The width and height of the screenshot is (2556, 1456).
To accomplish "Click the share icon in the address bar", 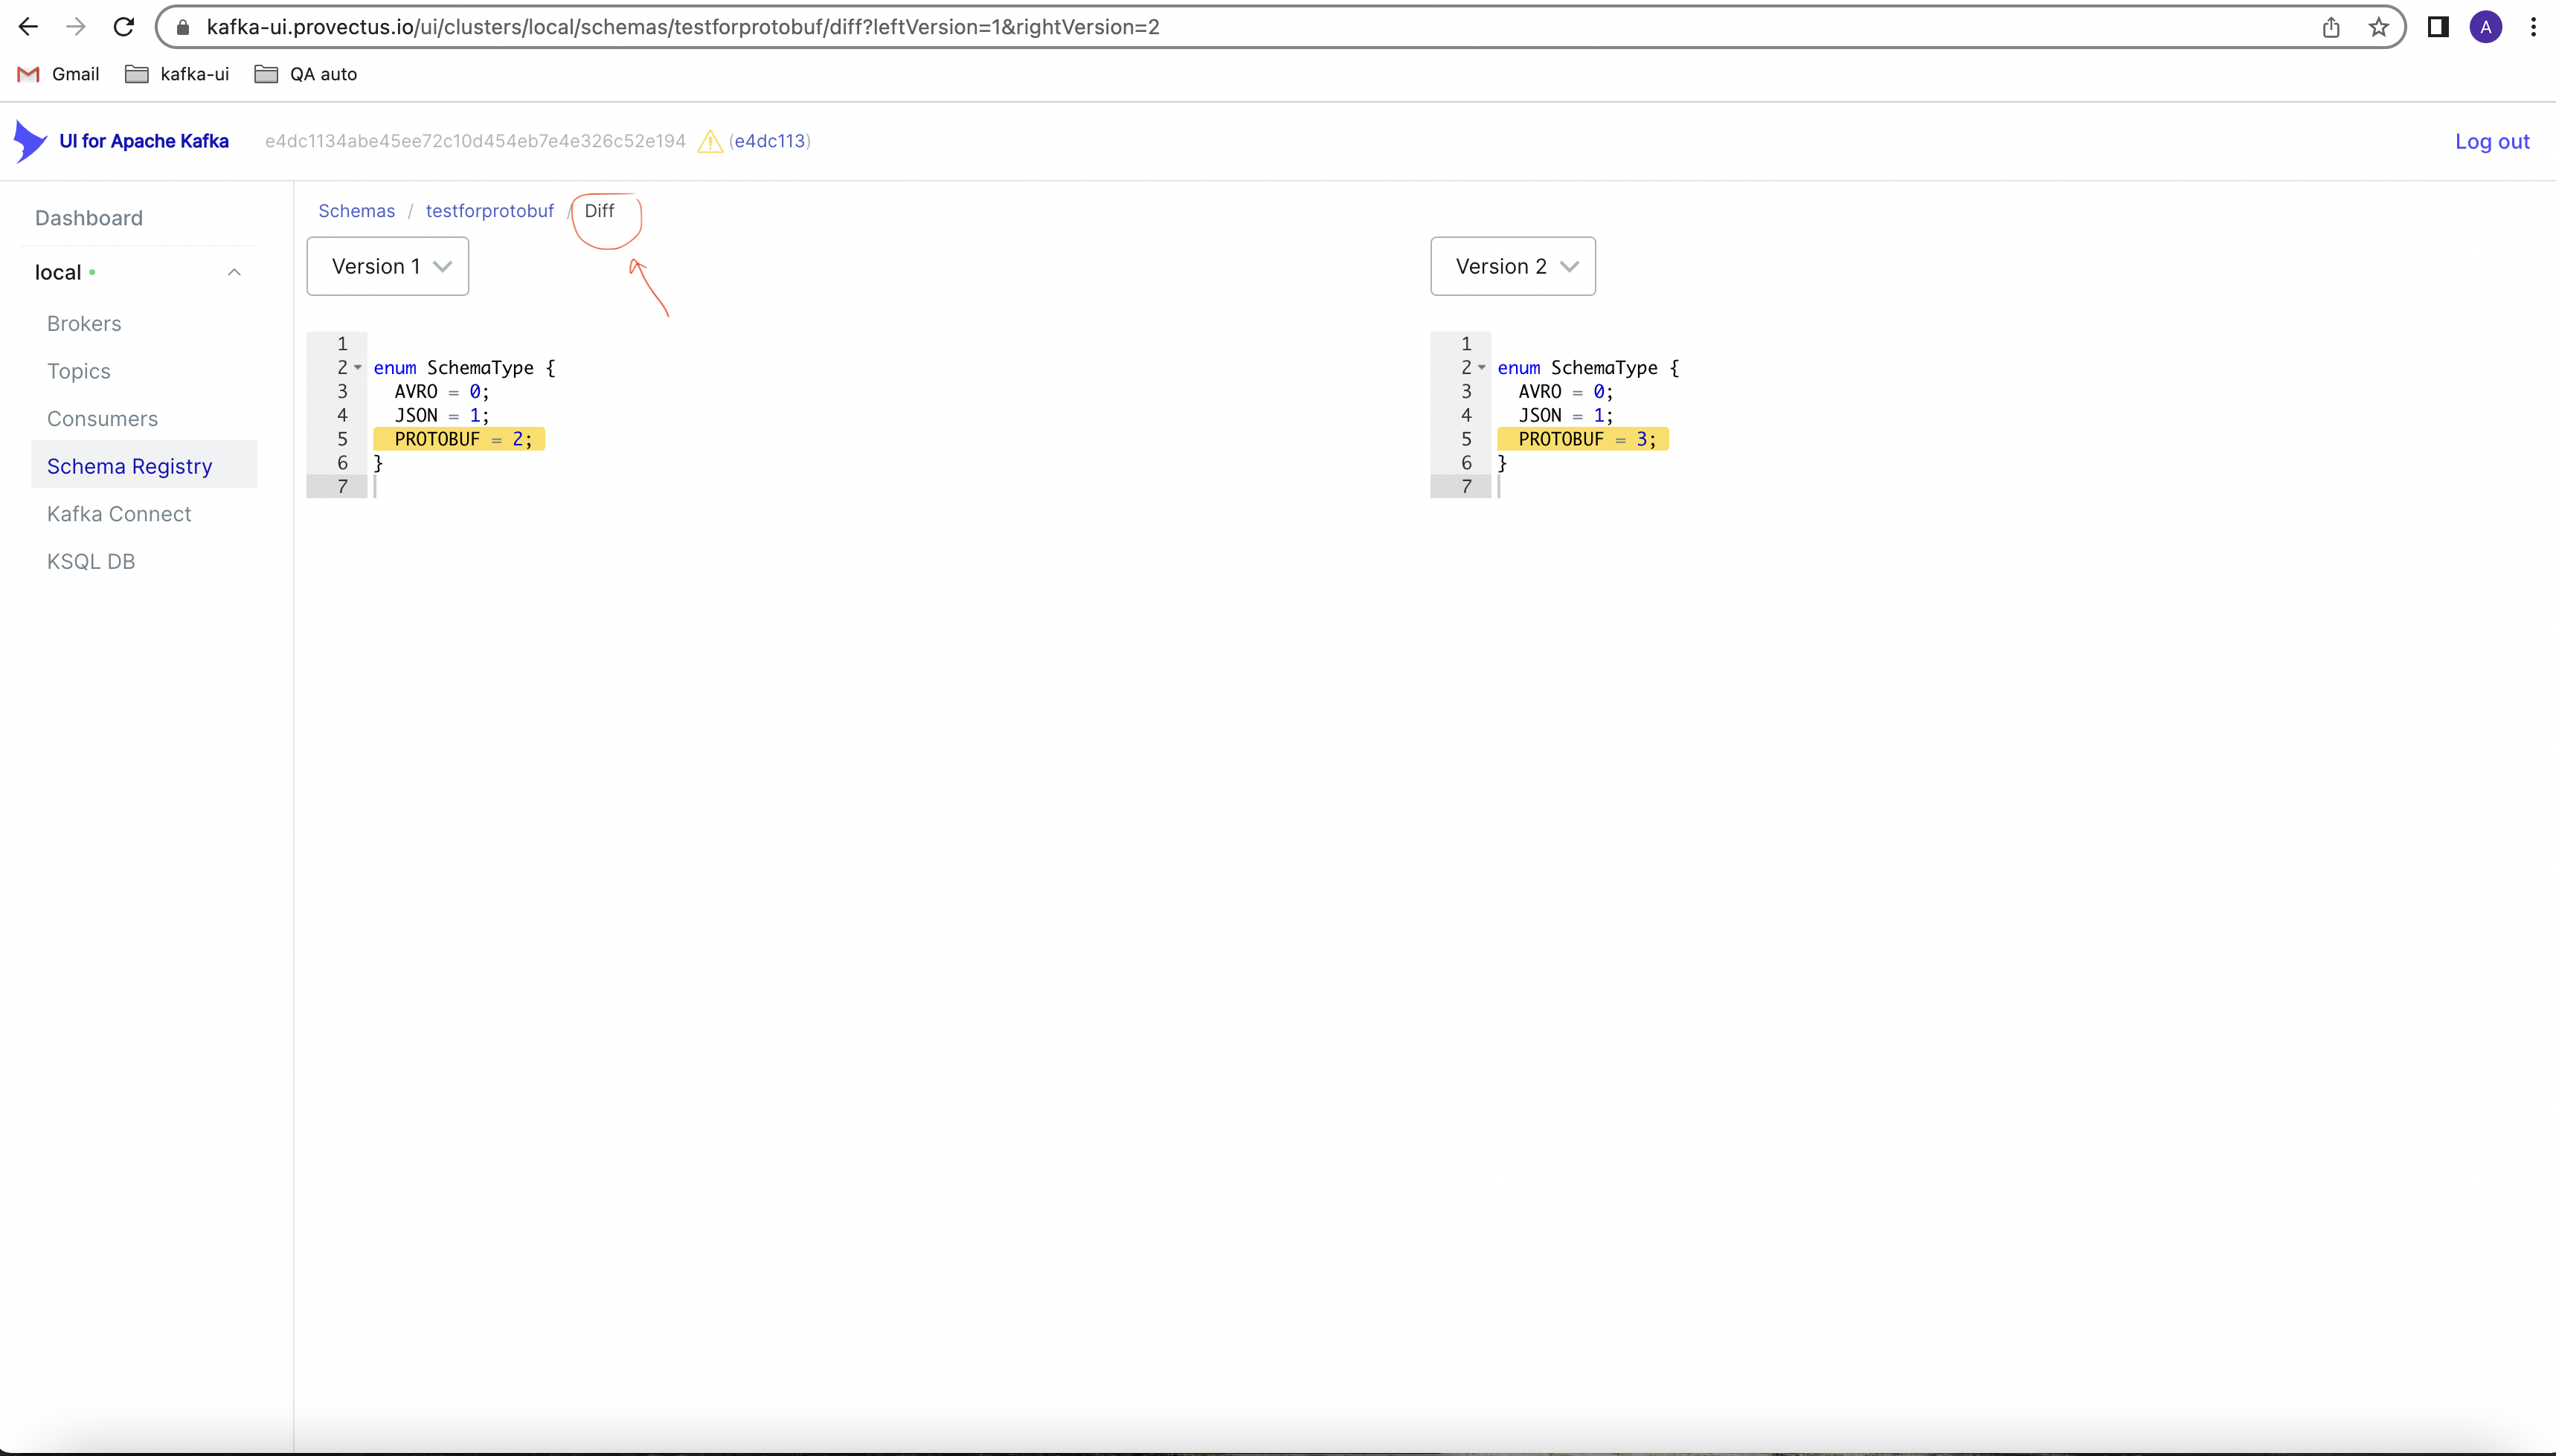I will pyautogui.click(x=2330, y=26).
